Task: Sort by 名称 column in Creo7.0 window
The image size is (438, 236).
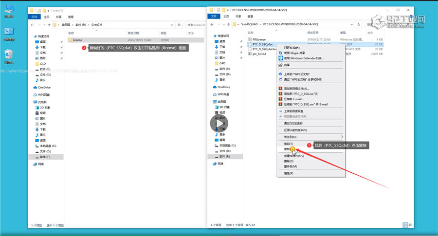Action: tap(71, 33)
